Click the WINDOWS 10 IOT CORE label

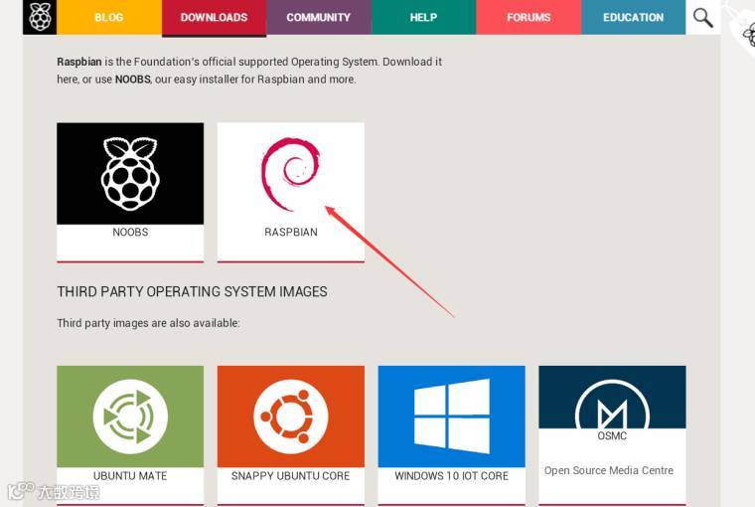(x=452, y=476)
